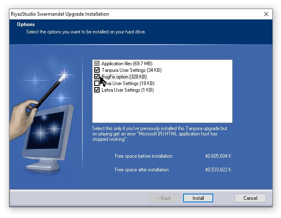
Task: Select 'Application files (69.7 MB)' label
Action: 127,64
